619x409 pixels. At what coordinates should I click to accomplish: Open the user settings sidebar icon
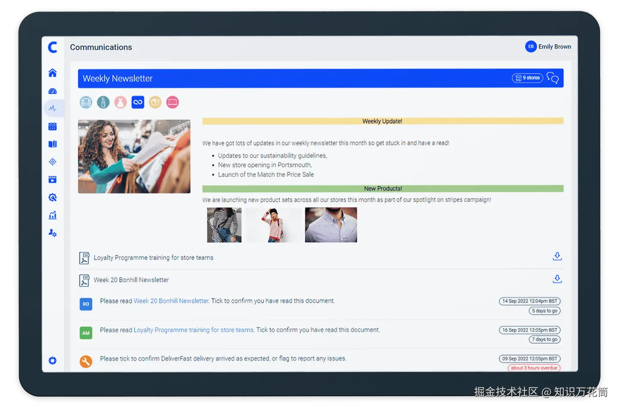tap(52, 233)
